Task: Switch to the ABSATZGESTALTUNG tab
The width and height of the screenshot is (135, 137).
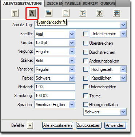Action: pyautogui.click(x=23, y=3)
